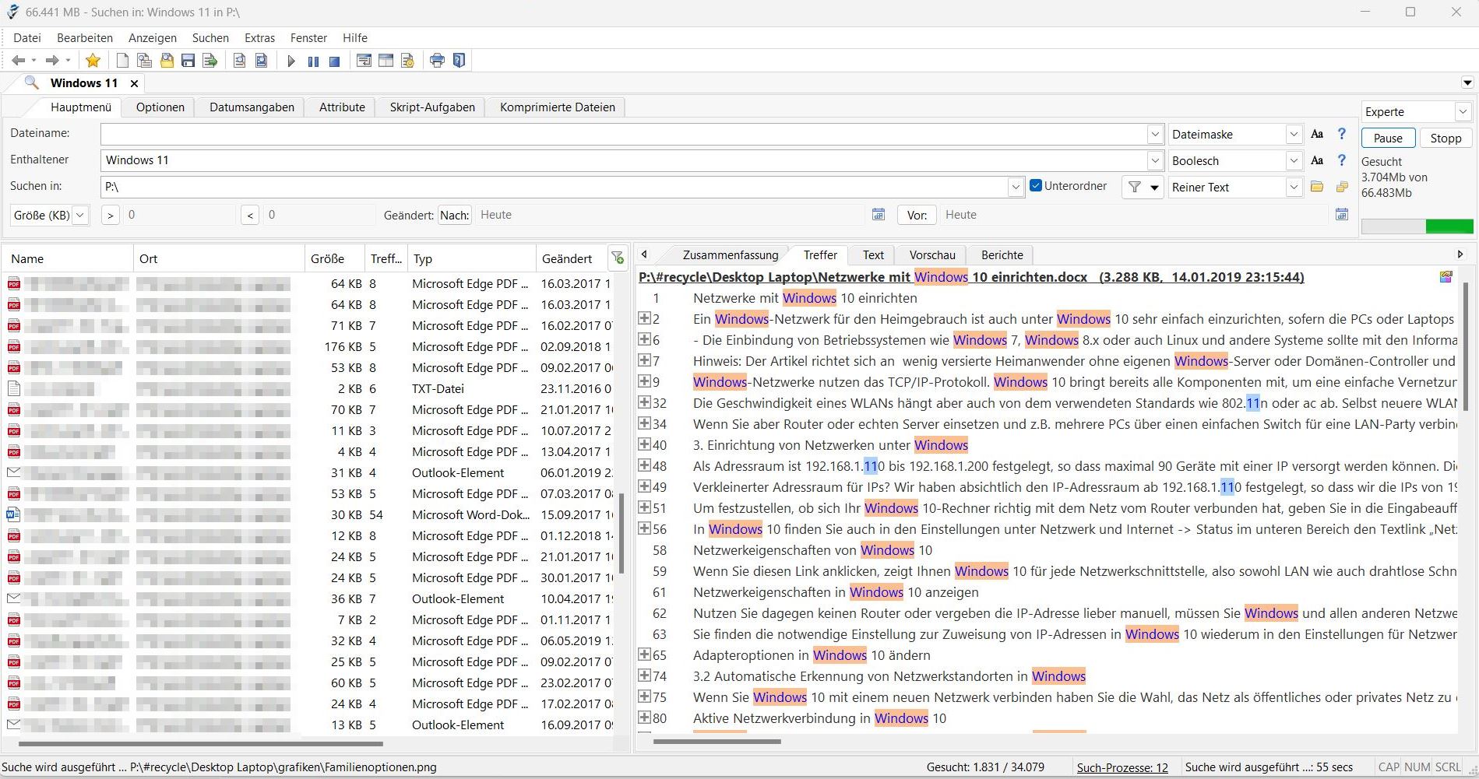Open the Extras menu
1479x779 pixels.
[259, 38]
